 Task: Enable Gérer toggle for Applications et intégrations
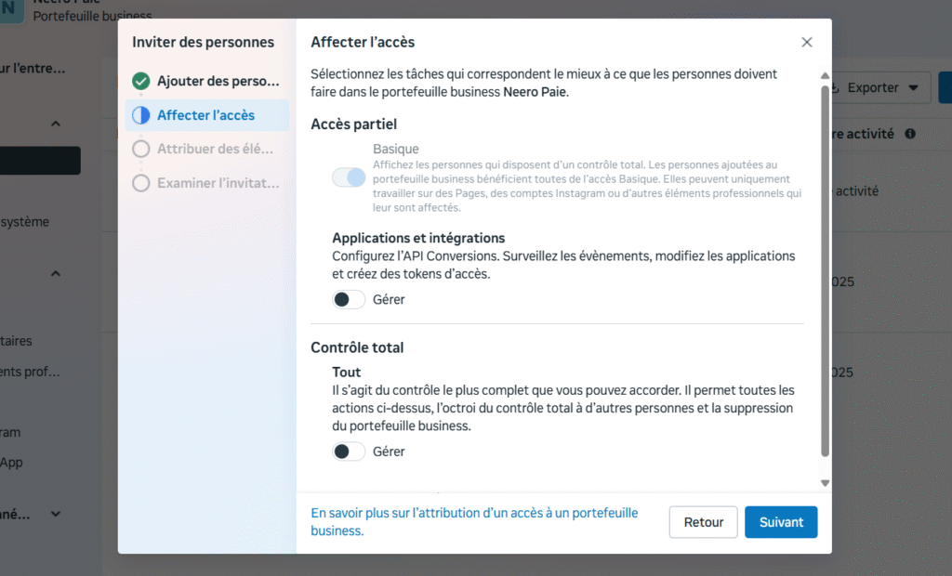click(349, 299)
